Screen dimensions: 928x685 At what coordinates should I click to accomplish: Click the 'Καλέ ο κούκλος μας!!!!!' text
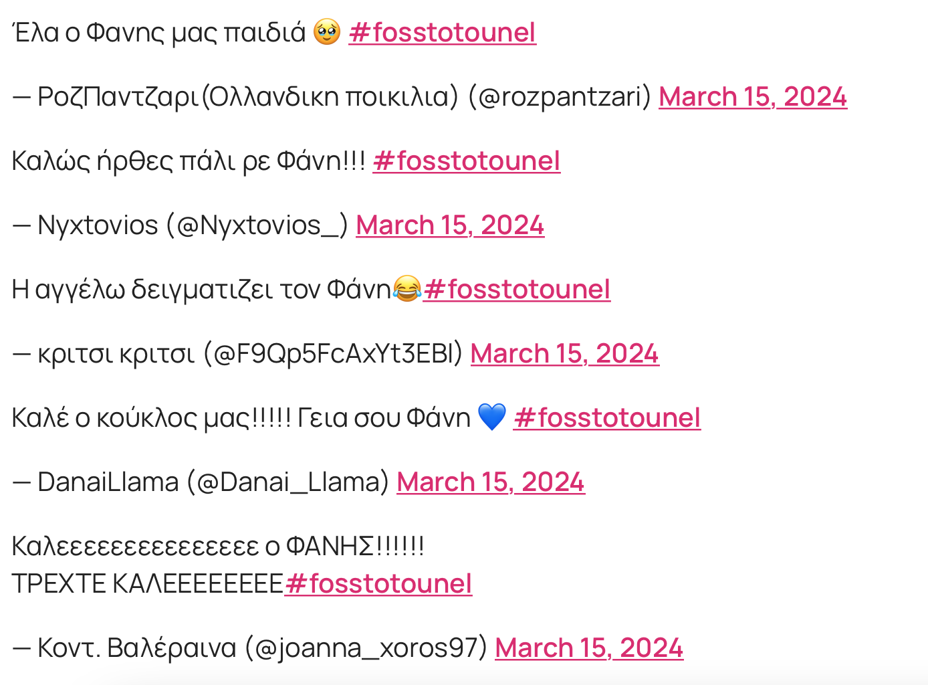151,417
